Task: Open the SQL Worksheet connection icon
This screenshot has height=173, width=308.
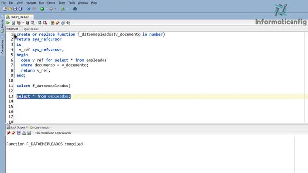Action: click(63, 9)
